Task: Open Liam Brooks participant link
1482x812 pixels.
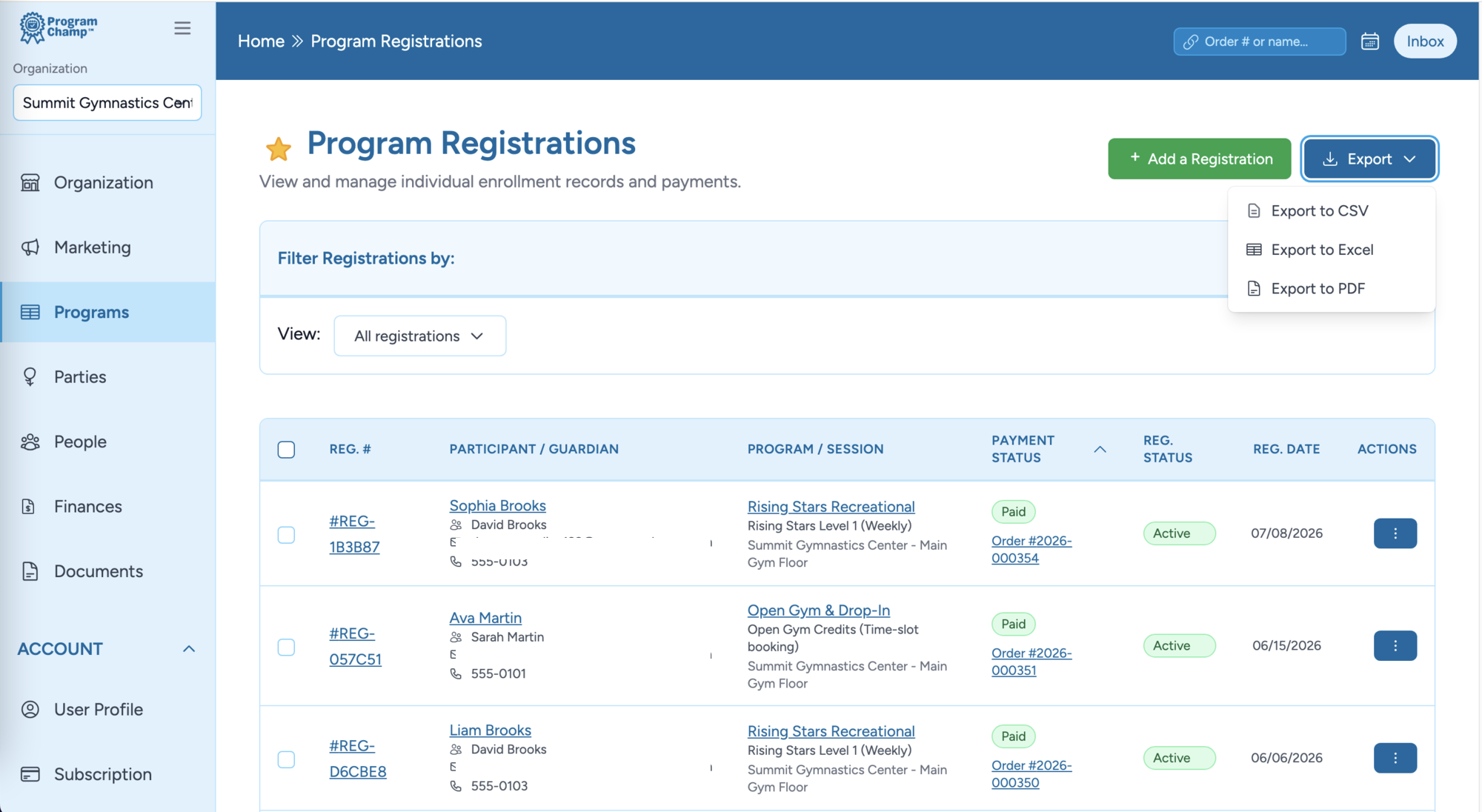Action: (x=490, y=731)
